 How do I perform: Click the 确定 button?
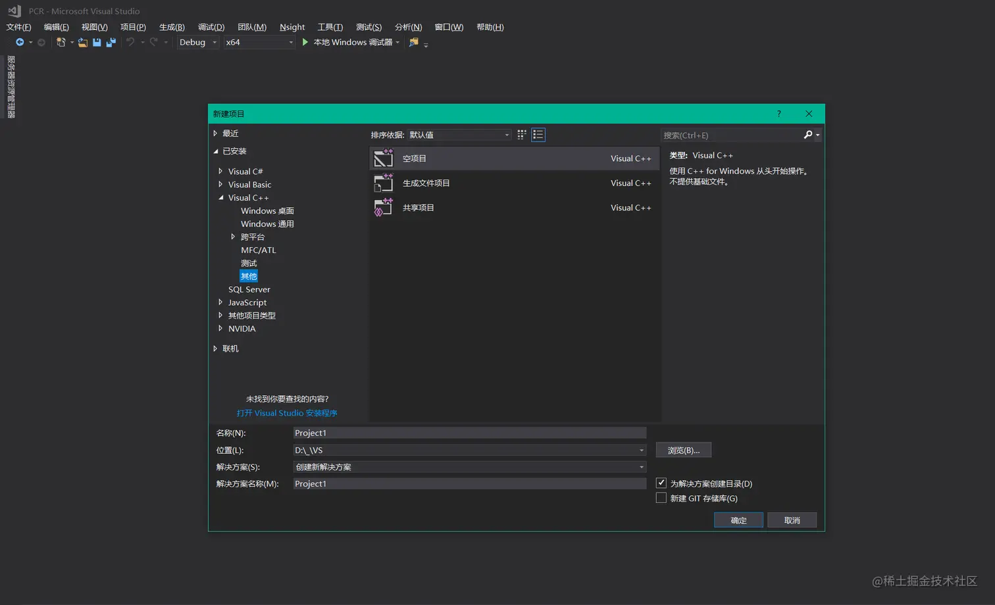(x=738, y=520)
